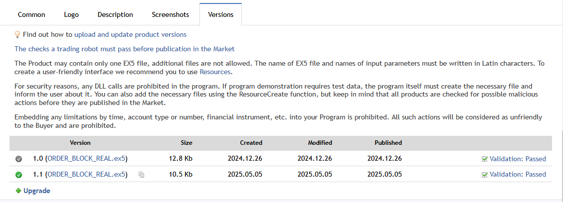Click the copy icon beside version 1.1 file
Viewport: 563px width, 202px height.
[x=142, y=175]
